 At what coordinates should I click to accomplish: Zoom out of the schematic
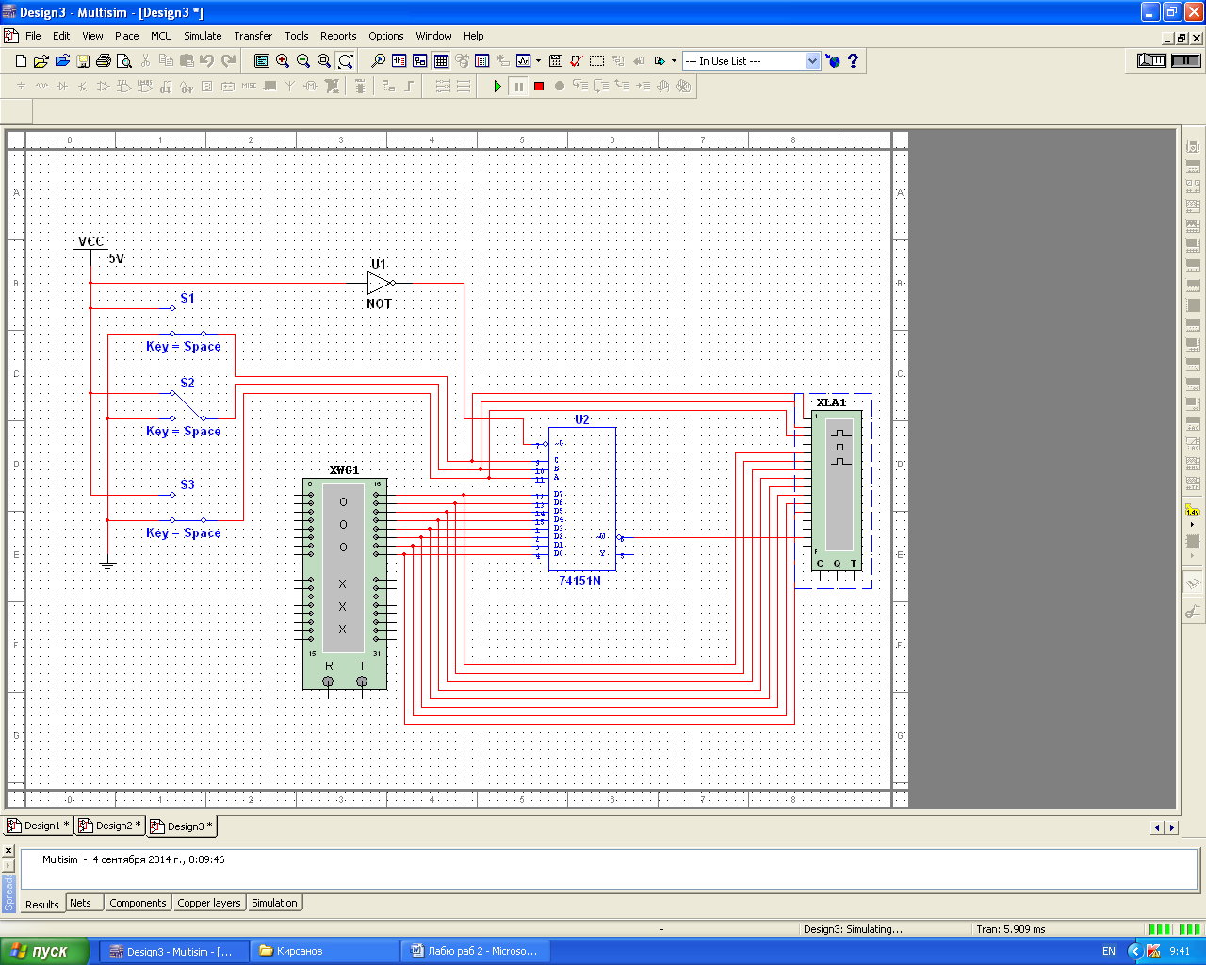303,60
